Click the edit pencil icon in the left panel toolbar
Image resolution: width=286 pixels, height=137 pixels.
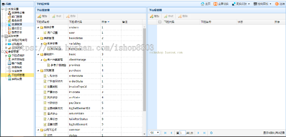54,16
